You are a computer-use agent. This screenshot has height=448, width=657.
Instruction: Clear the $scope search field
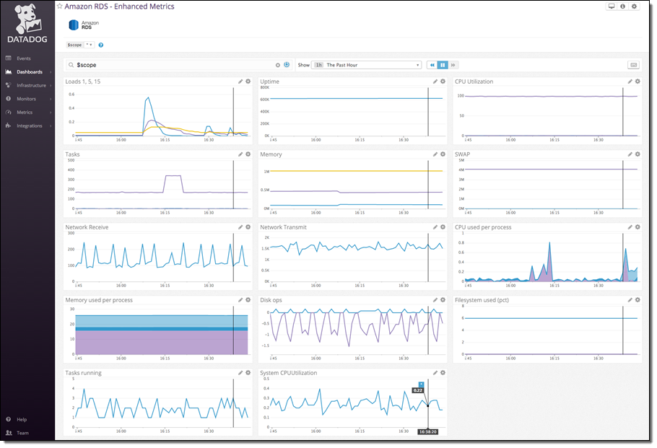pyautogui.click(x=278, y=65)
